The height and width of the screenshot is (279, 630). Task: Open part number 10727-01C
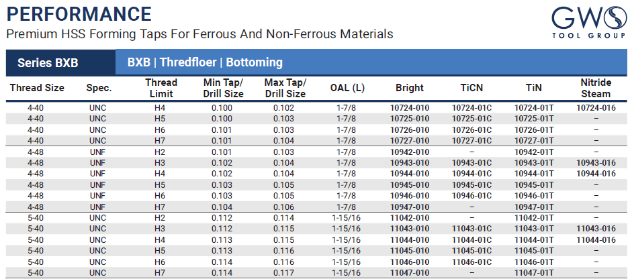pos(471,141)
